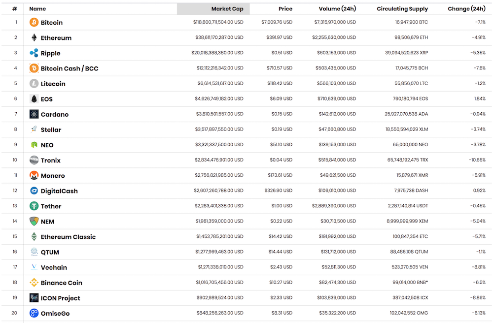Screen dimensions: 493x323
Task: Open the Cardano name link
Action: tap(54, 115)
